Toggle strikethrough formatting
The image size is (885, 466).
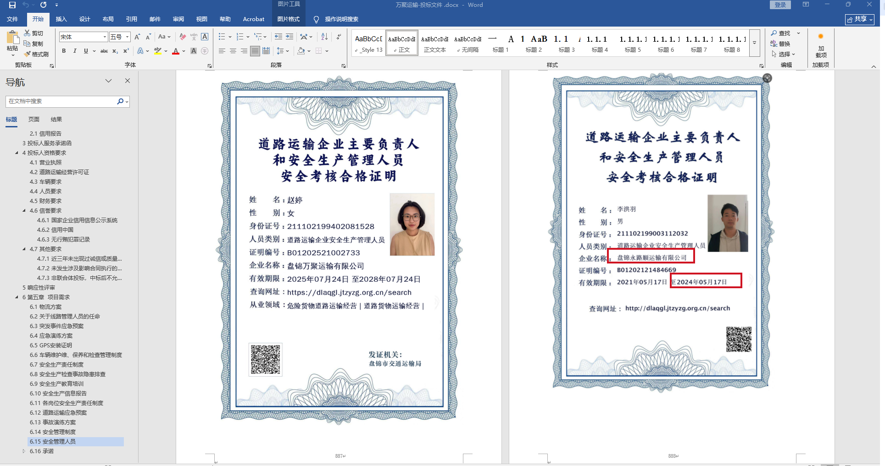point(104,51)
